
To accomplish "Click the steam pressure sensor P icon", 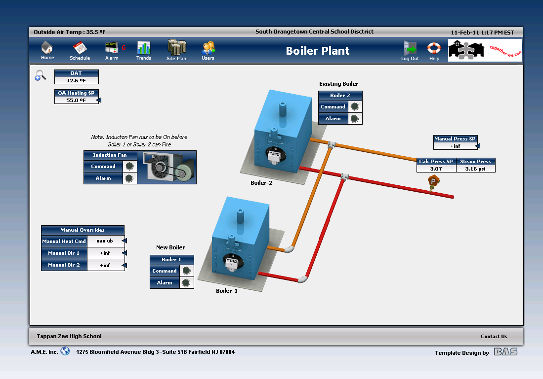I will [x=433, y=183].
